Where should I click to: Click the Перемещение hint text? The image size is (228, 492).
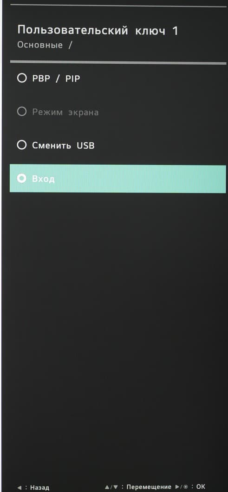coord(149,487)
